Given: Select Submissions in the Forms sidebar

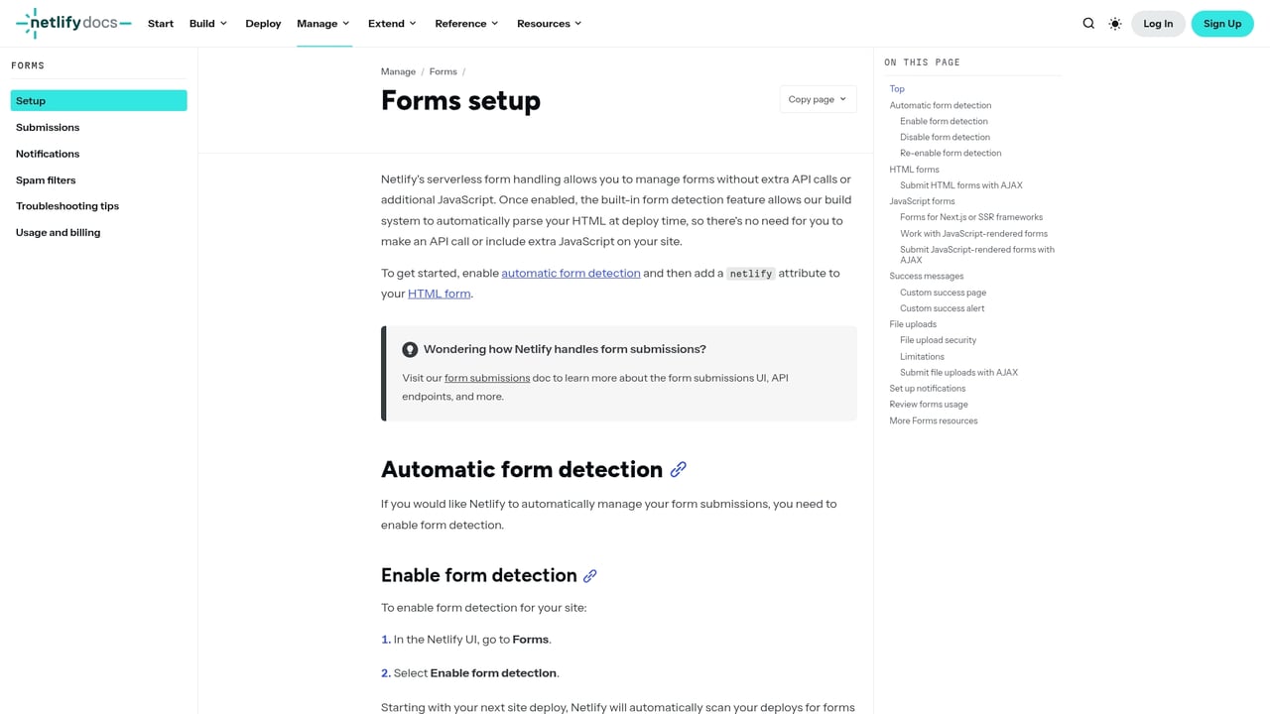Looking at the screenshot, I should coord(47,127).
